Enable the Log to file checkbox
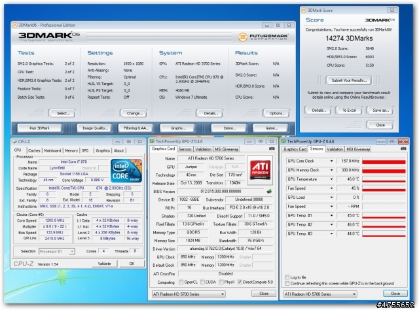Screen dimensions: 419x310 point(287,277)
